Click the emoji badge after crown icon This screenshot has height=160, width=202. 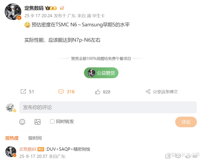pos(62,8)
